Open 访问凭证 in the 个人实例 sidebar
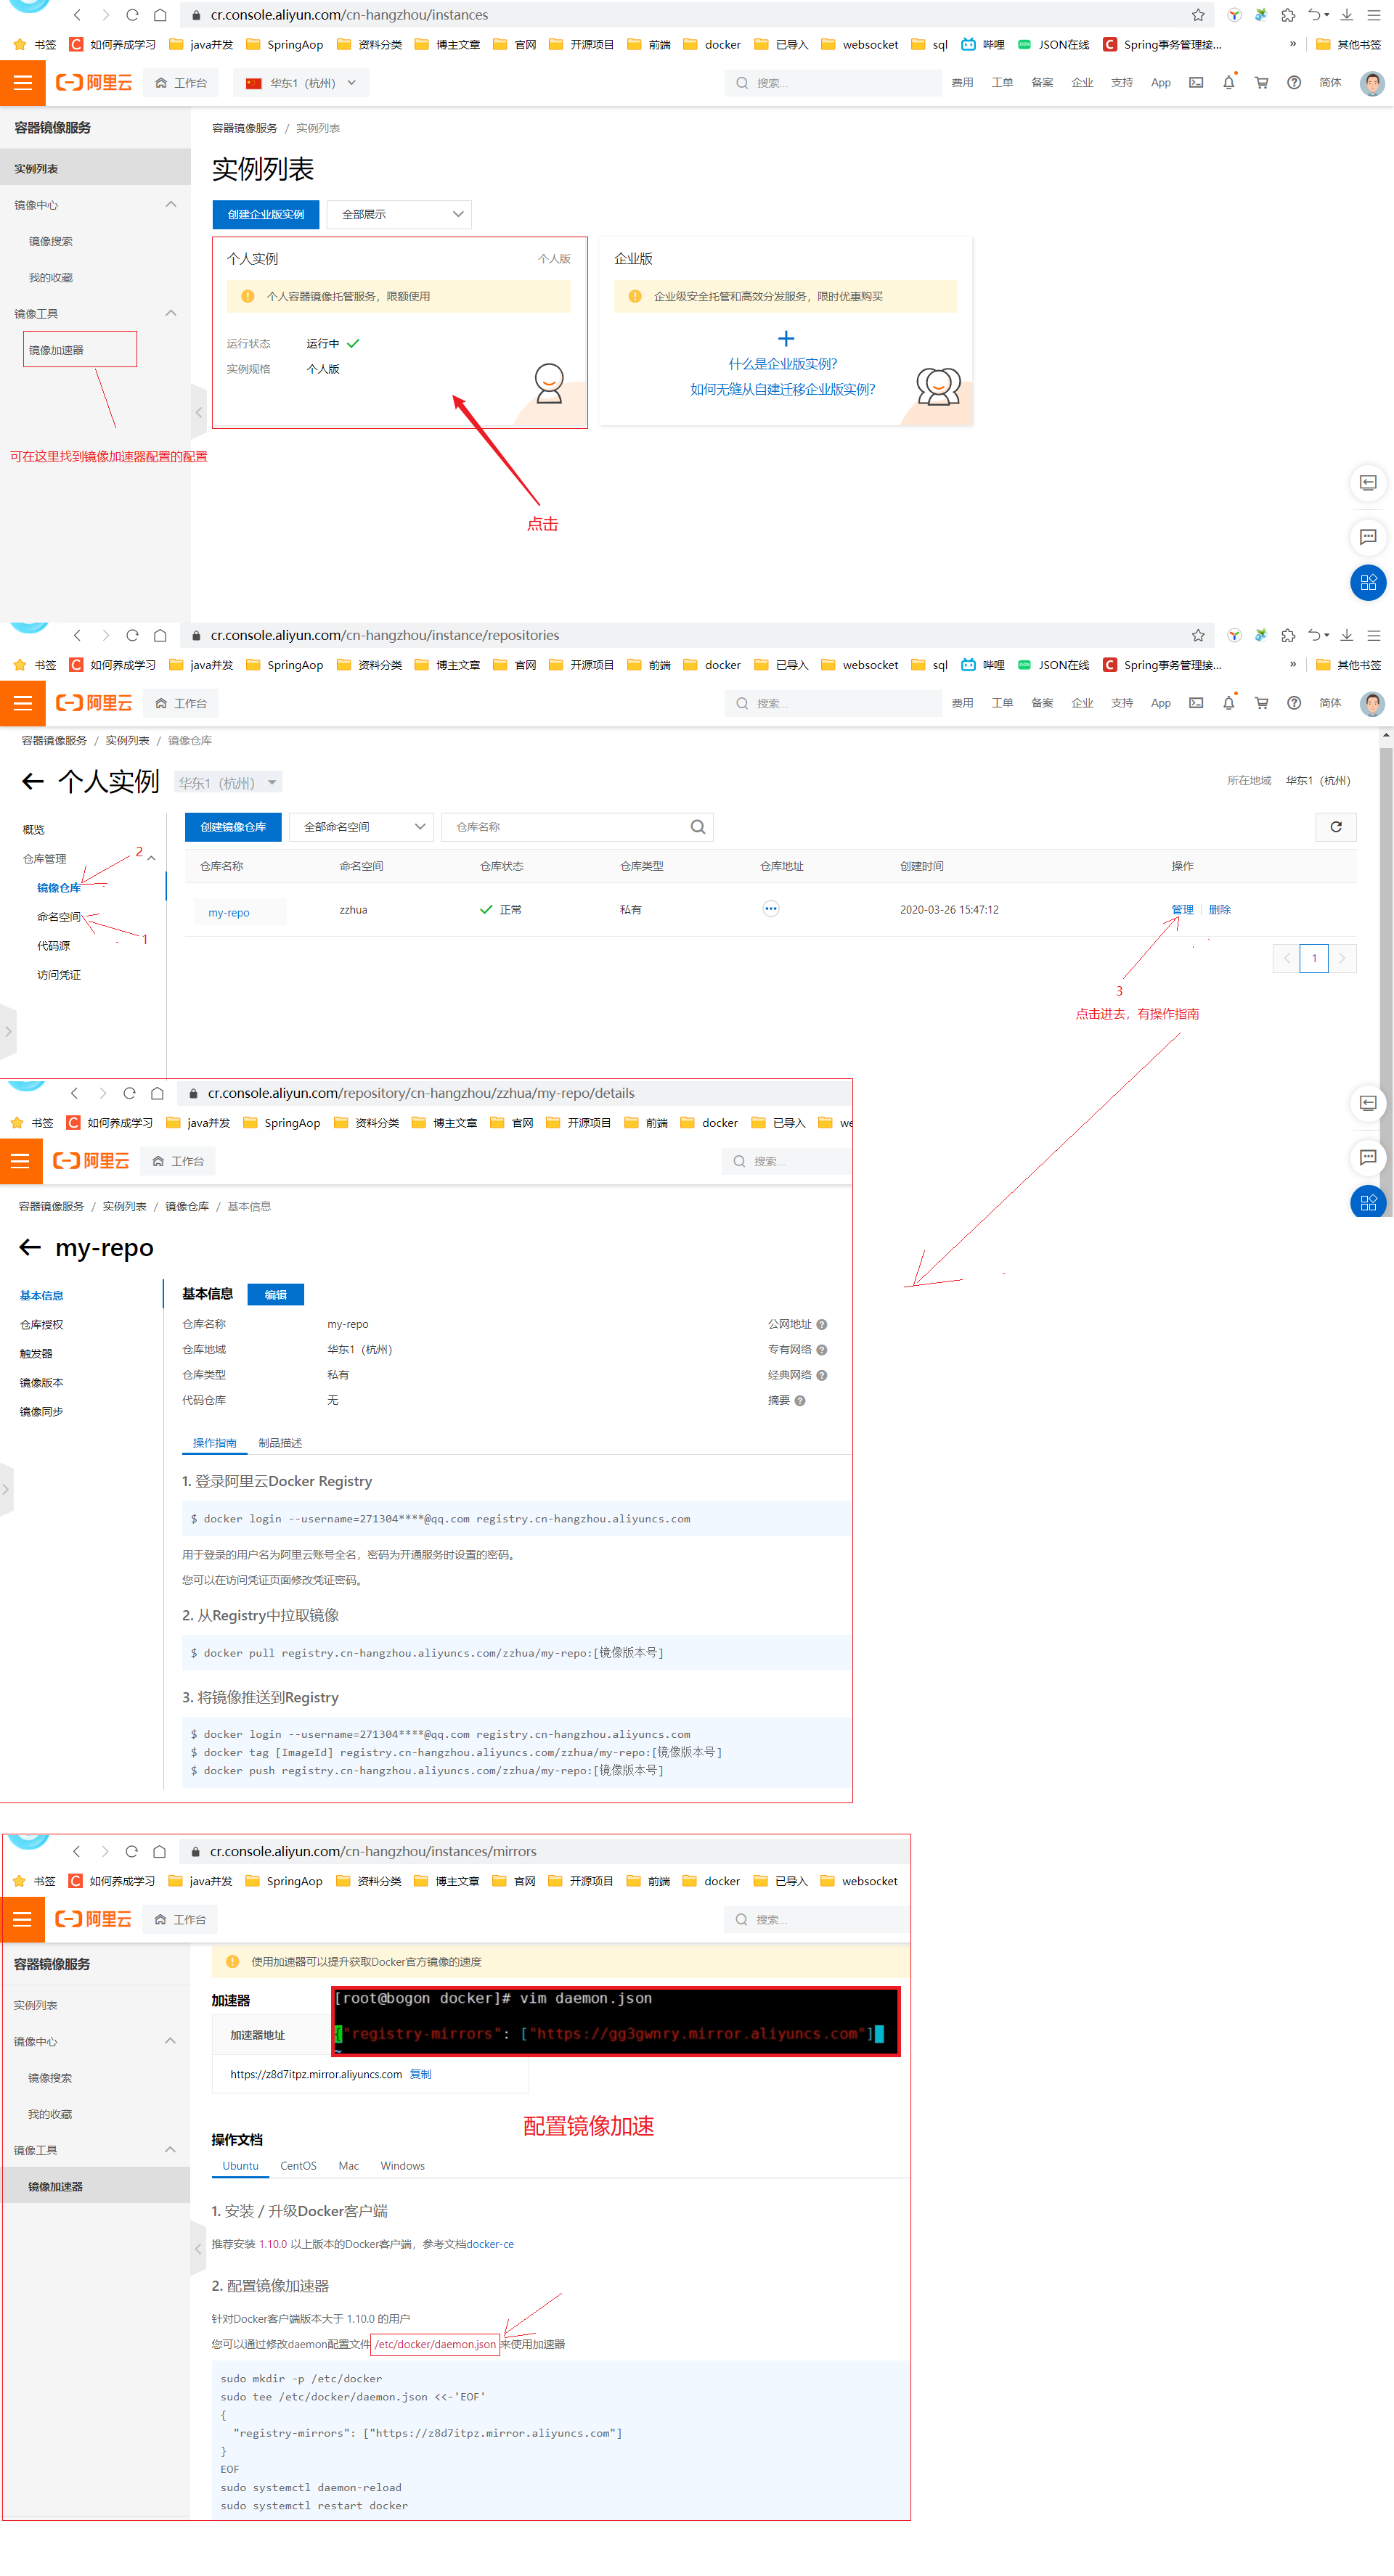 coord(59,974)
